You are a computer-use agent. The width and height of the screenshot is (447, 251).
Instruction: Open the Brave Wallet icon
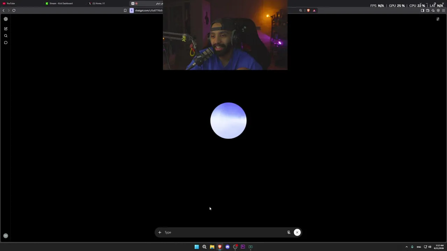(x=428, y=10)
